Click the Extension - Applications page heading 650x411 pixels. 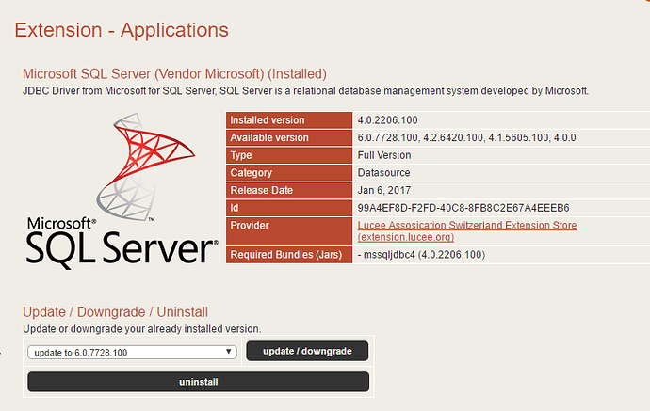pos(122,30)
